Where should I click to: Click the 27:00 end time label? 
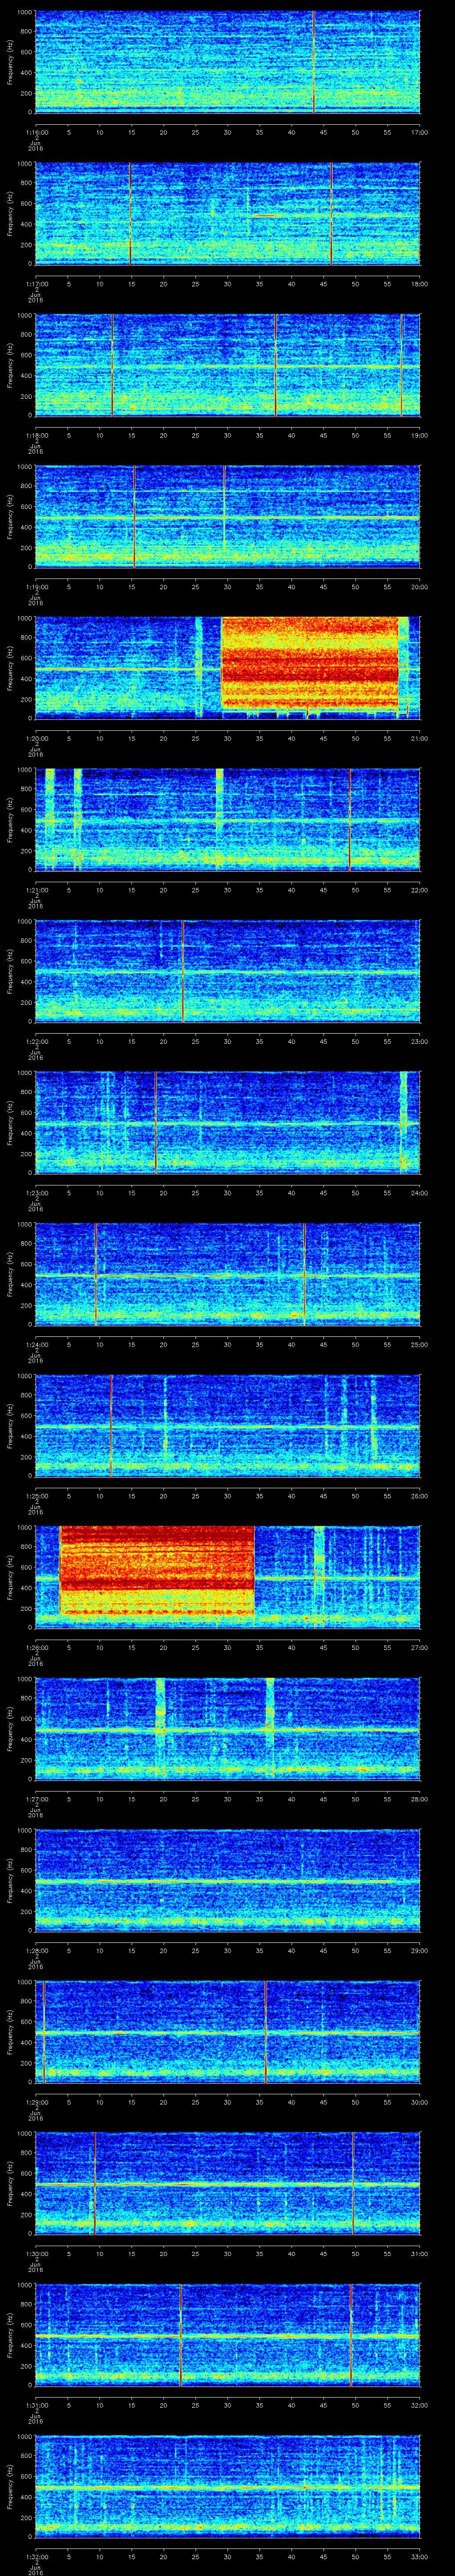click(x=420, y=1647)
